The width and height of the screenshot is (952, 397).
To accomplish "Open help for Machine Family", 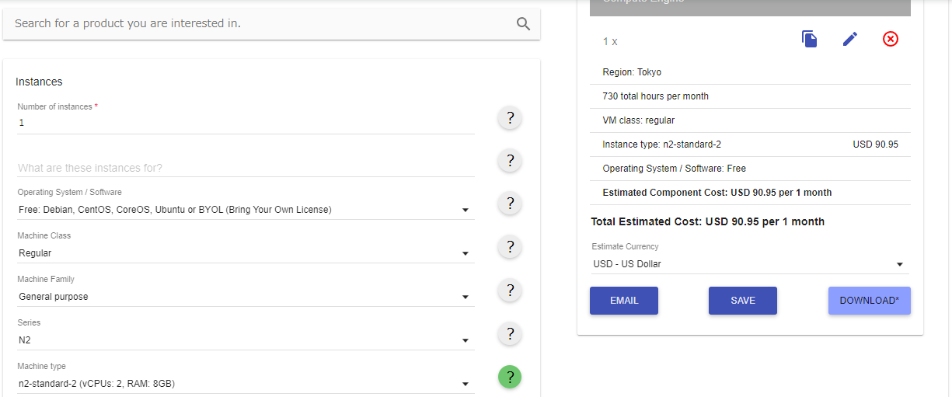I will click(510, 291).
